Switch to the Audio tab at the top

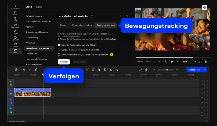[39, 7]
